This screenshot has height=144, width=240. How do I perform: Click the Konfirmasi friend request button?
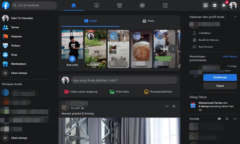(x=220, y=77)
